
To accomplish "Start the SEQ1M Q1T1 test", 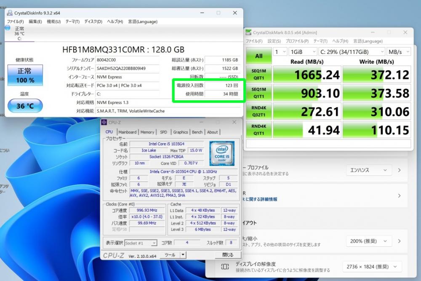I will point(259,93).
